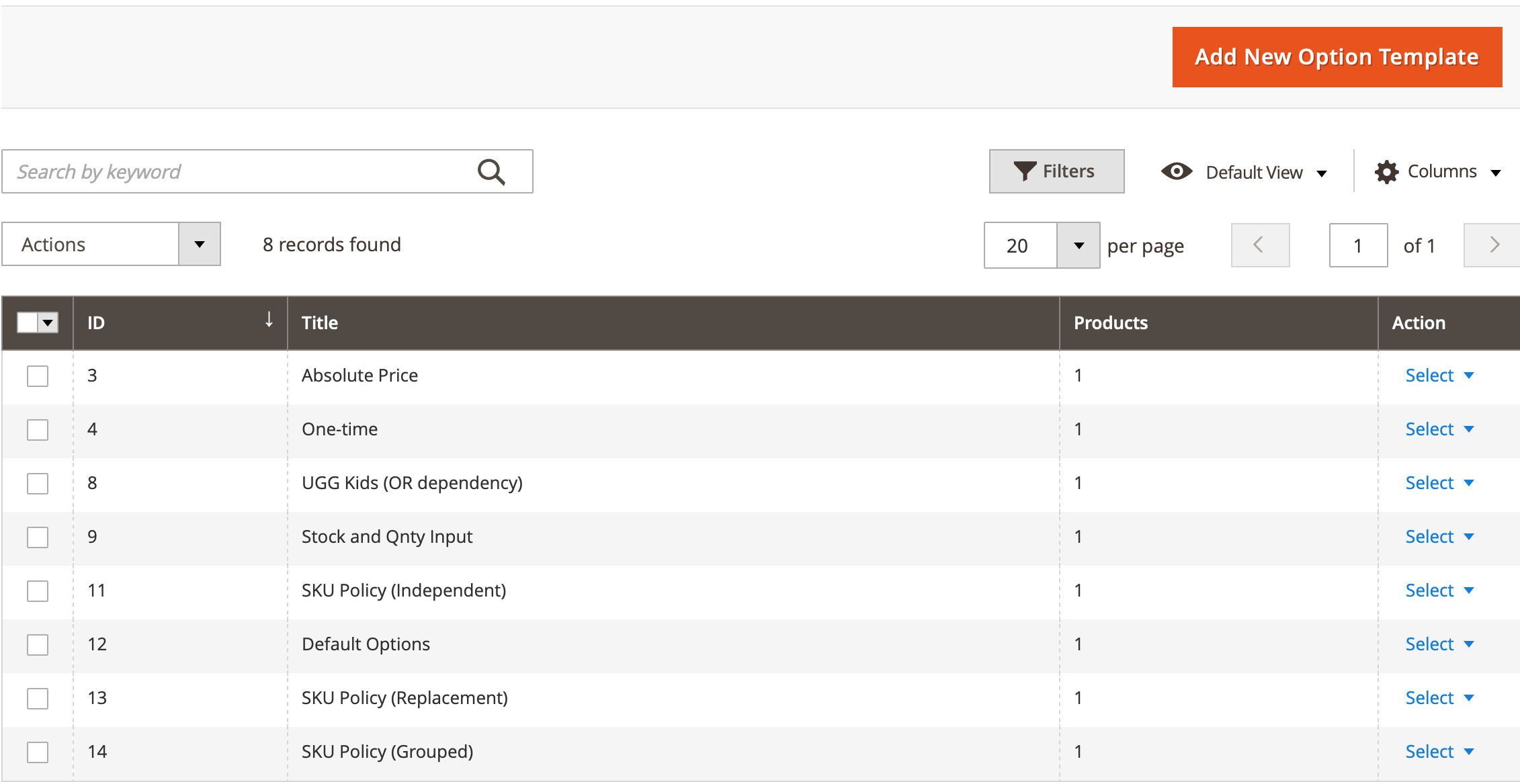Click the Columns gear icon
1520x782 pixels.
[1386, 172]
